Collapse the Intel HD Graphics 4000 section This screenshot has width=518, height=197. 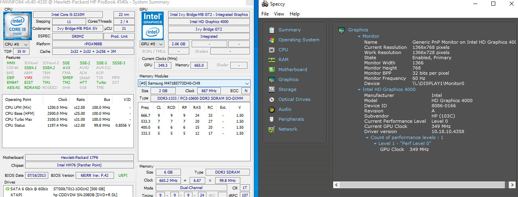tap(359, 90)
